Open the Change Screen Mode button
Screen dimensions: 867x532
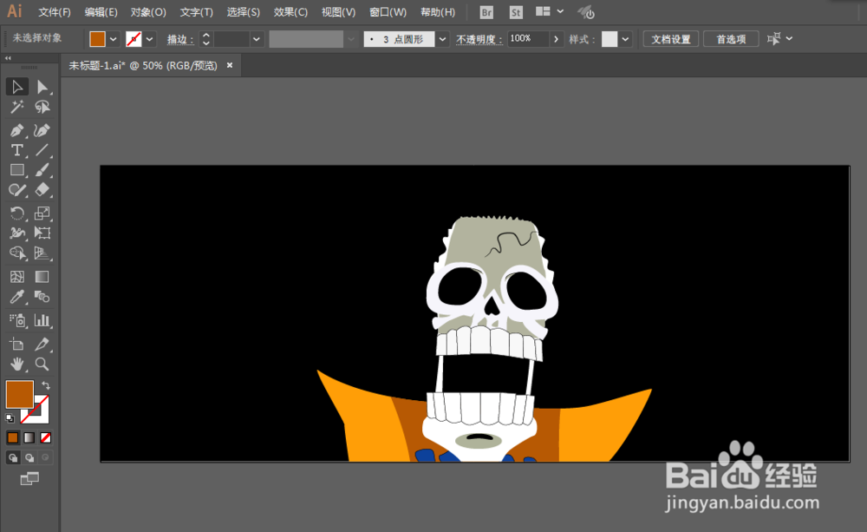(29, 479)
